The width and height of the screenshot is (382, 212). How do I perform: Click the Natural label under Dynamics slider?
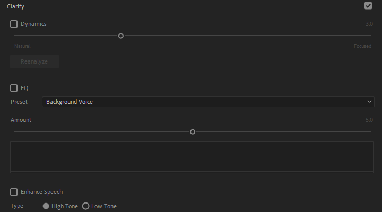(x=22, y=46)
